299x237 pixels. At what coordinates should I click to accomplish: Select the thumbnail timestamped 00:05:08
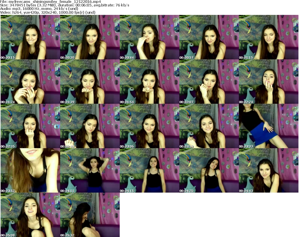click(x=30, y=215)
